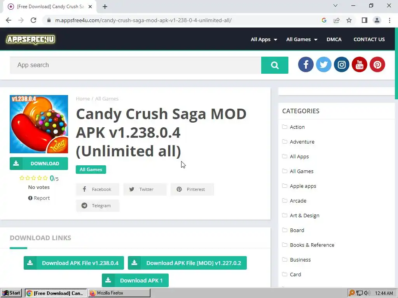Click the Google icon in address bar
This screenshot has width=398, height=298.
coord(324,20)
